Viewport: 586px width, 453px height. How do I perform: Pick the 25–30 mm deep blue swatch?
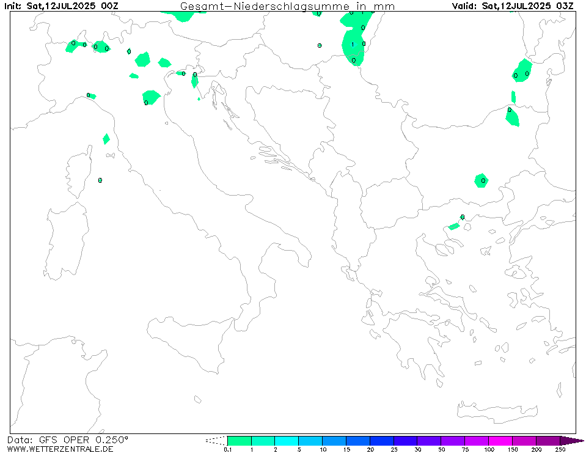[406, 441]
